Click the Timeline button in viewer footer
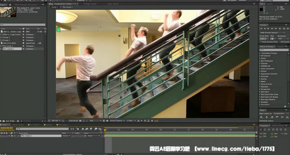The image size is (290, 155). point(145,121)
